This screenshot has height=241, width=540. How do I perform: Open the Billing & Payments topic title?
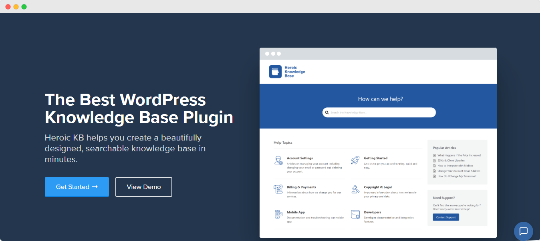(301, 187)
